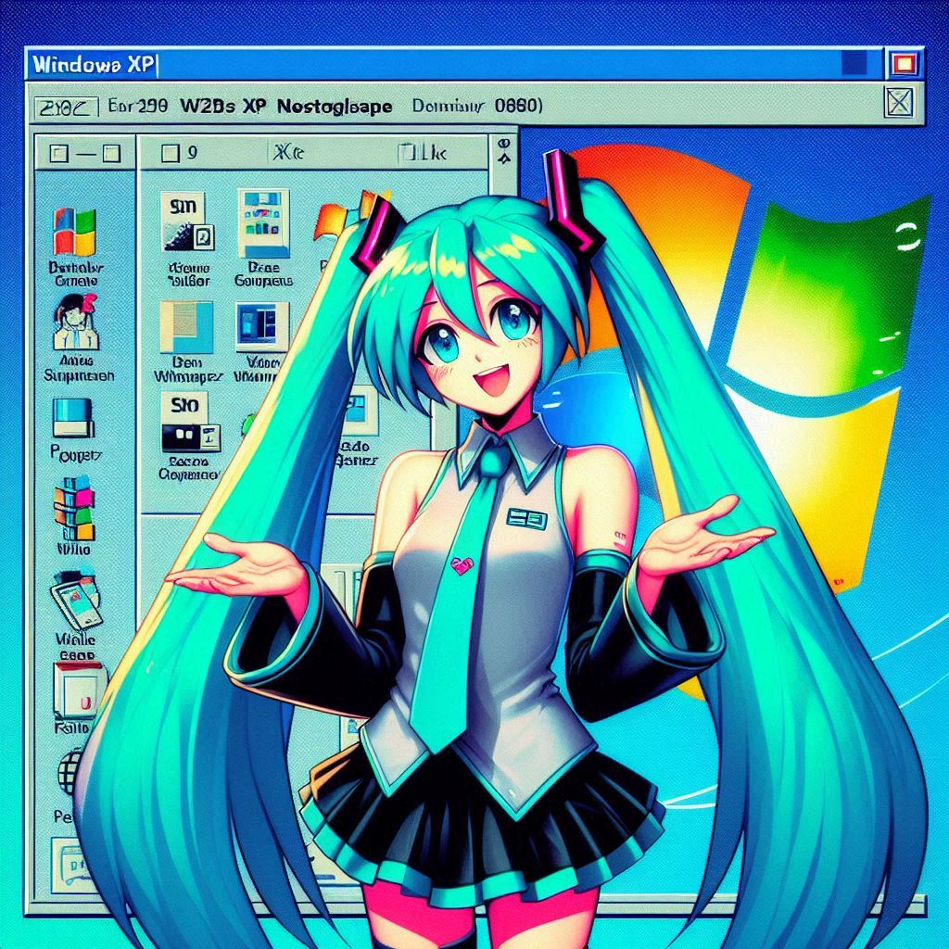Click the crossed box icon on toolbar right
The height and width of the screenshot is (949, 949).
point(898,102)
